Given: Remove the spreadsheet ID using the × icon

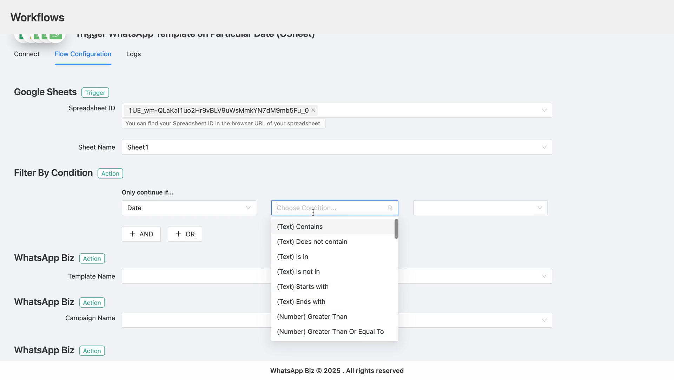Looking at the screenshot, I should 313,110.
